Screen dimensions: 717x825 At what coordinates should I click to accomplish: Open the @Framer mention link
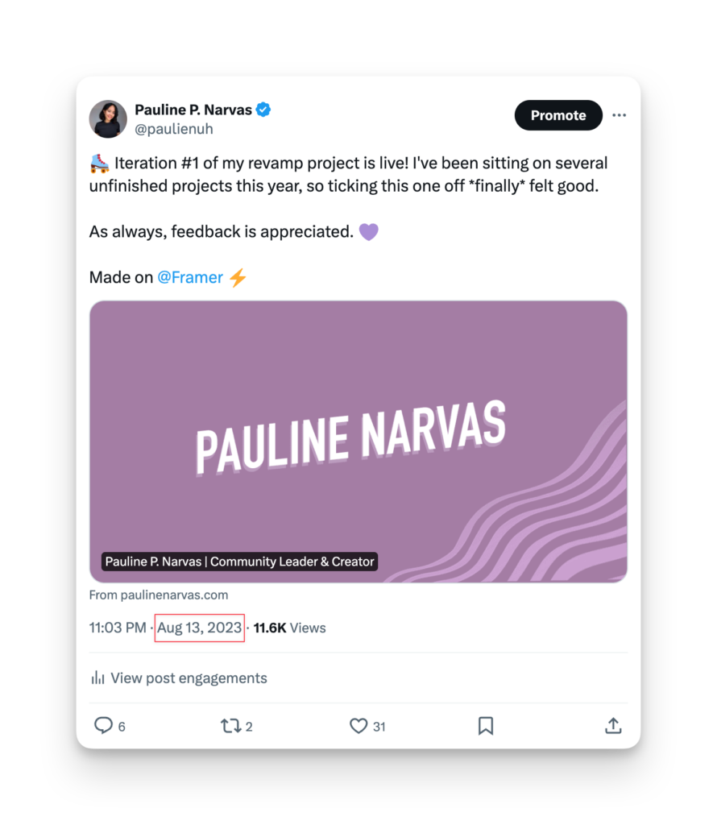190,277
